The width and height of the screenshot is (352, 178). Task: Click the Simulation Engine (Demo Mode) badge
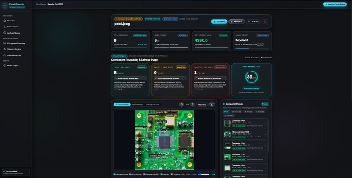coord(128,19)
